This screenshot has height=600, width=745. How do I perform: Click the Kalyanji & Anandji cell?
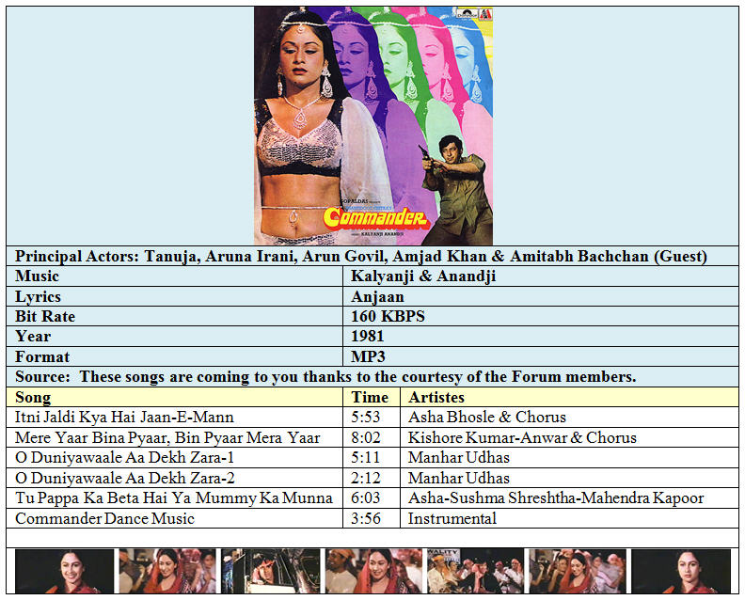point(541,276)
